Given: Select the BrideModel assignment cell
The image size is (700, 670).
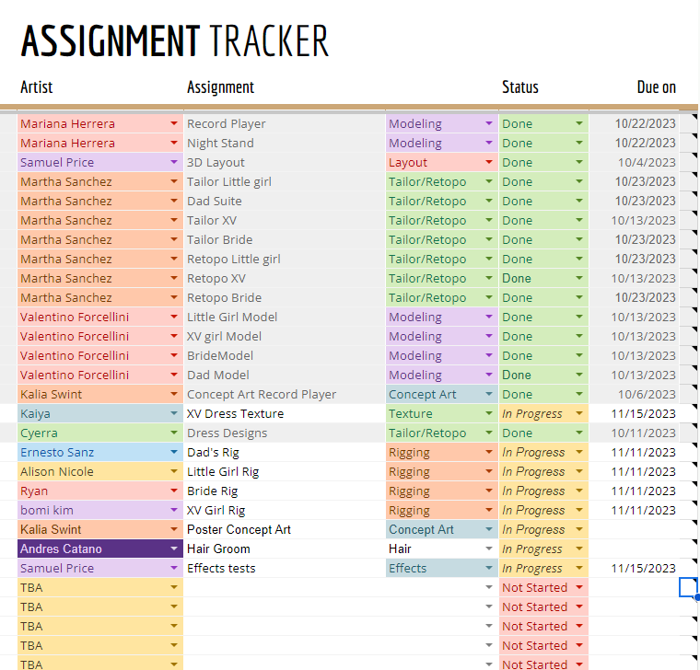Looking at the screenshot, I should tap(285, 355).
